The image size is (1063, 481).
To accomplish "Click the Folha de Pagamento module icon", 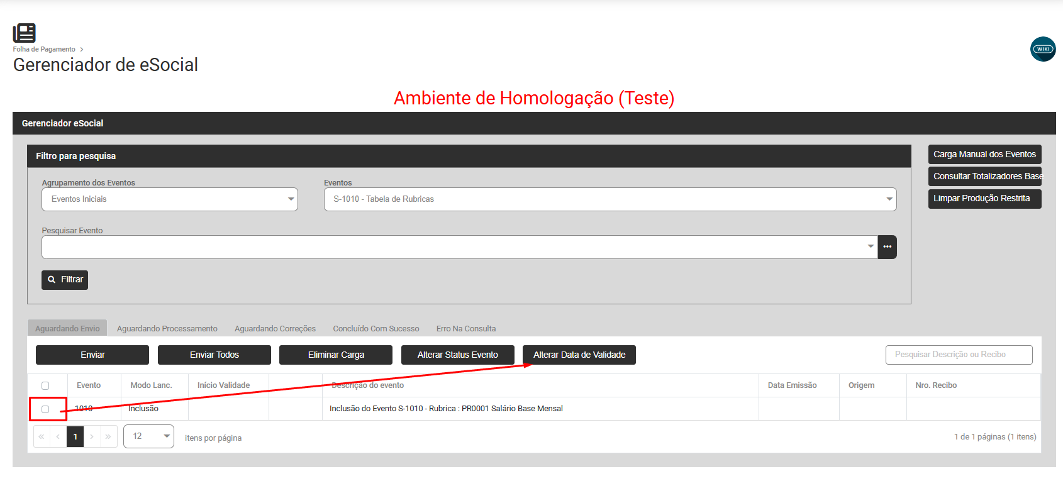I will pyautogui.click(x=25, y=33).
